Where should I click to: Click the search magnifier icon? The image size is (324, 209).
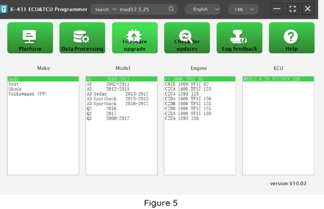tap(171, 9)
